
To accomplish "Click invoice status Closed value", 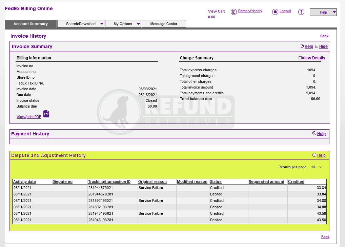I will tap(151, 100).
